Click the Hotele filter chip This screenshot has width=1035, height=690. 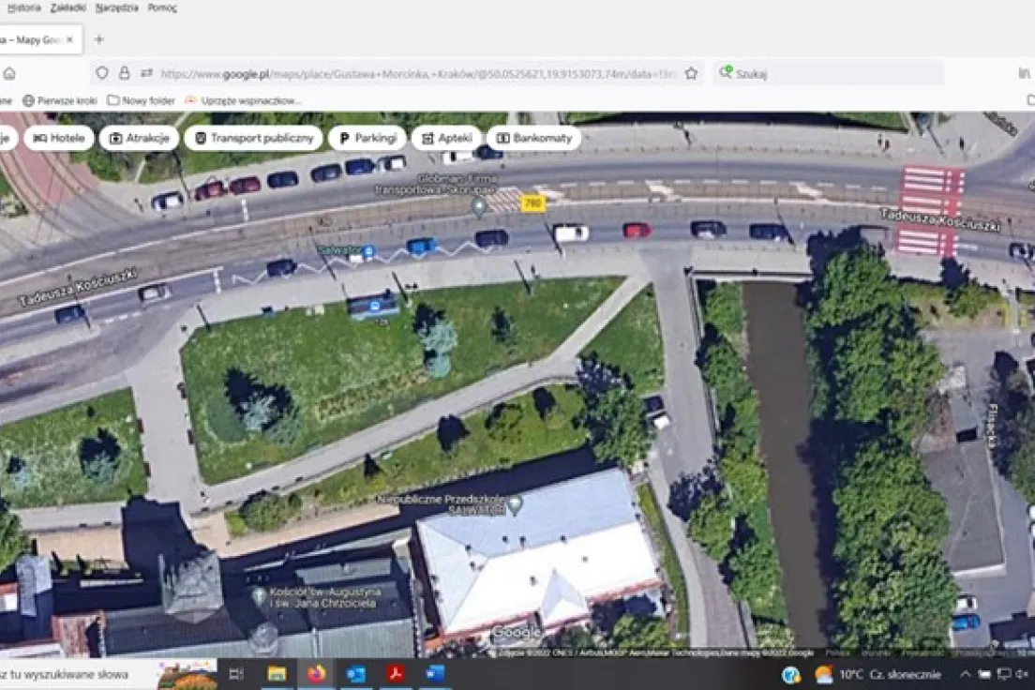coord(59,138)
